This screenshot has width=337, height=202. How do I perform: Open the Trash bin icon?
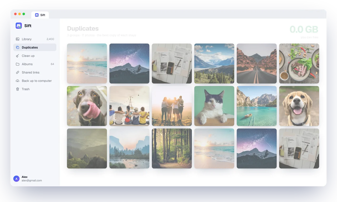tap(18, 89)
